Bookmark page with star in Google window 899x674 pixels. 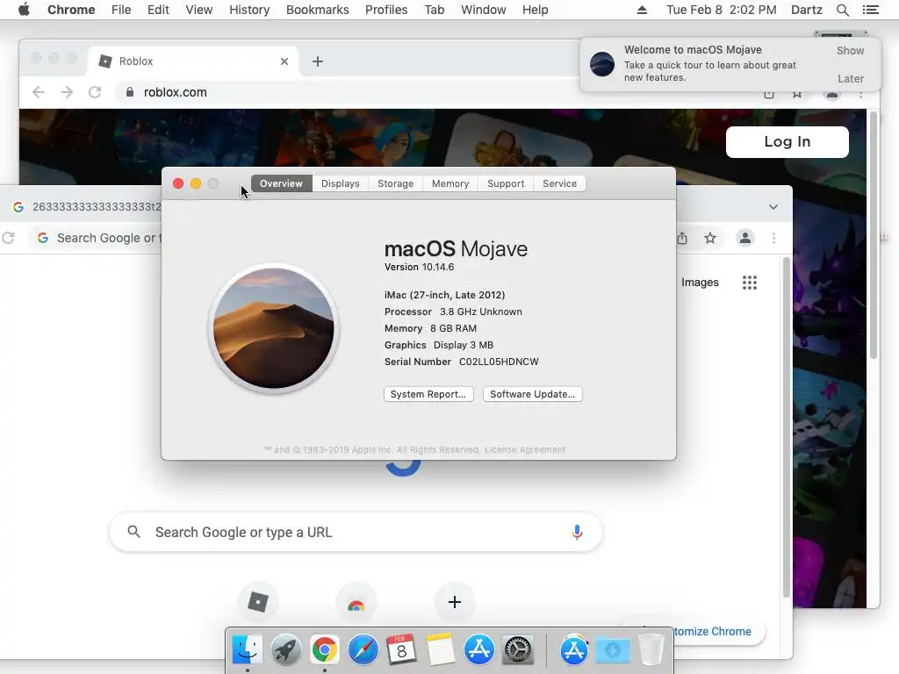tap(709, 238)
